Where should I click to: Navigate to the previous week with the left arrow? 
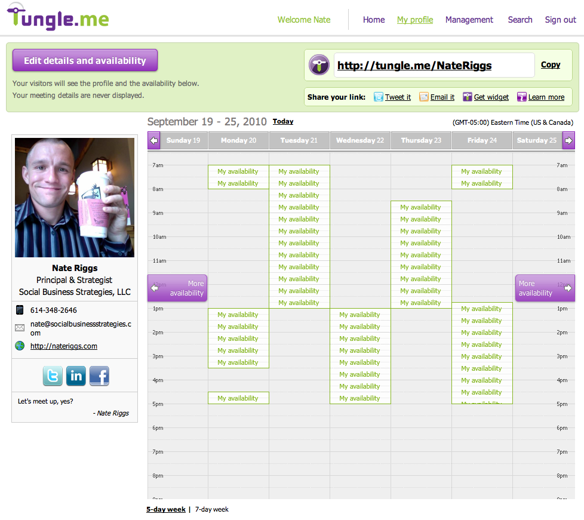(153, 140)
